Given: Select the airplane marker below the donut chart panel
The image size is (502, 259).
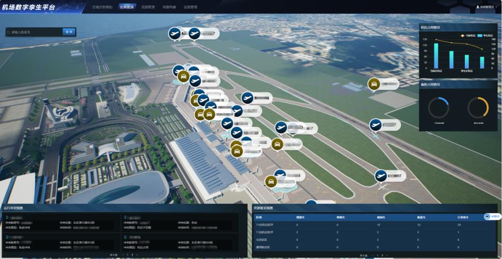Looking at the screenshot, I should pyautogui.click(x=375, y=125).
